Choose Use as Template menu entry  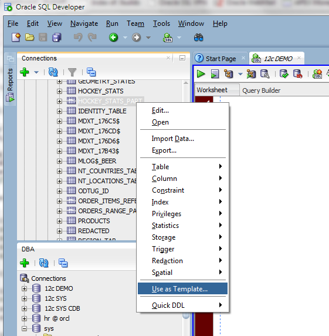coord(182,288)
